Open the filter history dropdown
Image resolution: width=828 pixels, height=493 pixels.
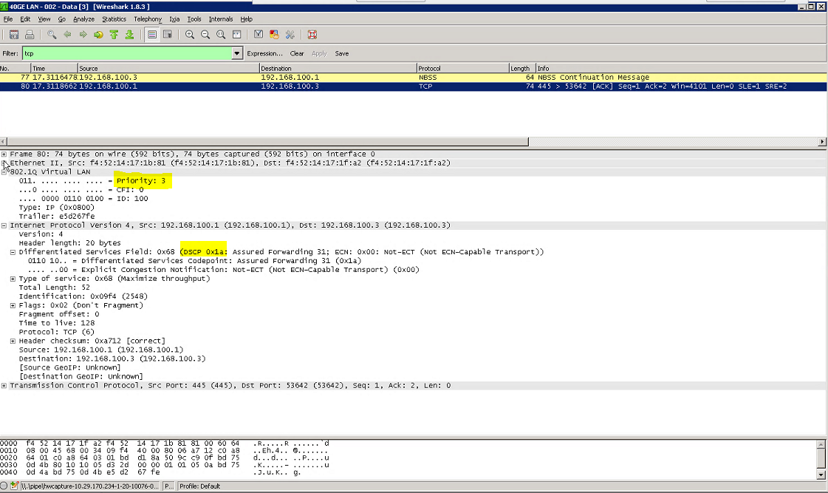pos(236,53)
